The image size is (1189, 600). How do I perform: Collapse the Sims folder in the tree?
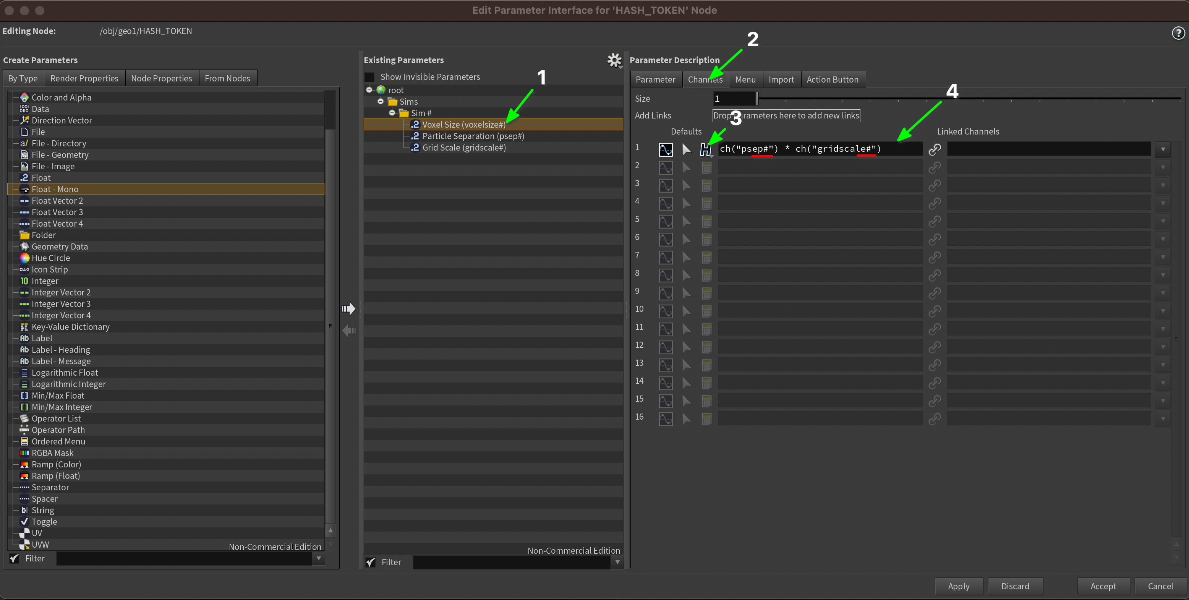380,102
